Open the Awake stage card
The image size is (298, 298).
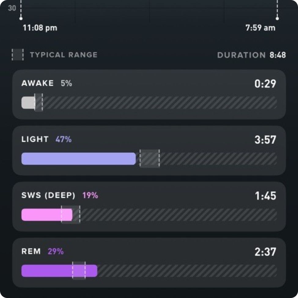click(149, 94)
